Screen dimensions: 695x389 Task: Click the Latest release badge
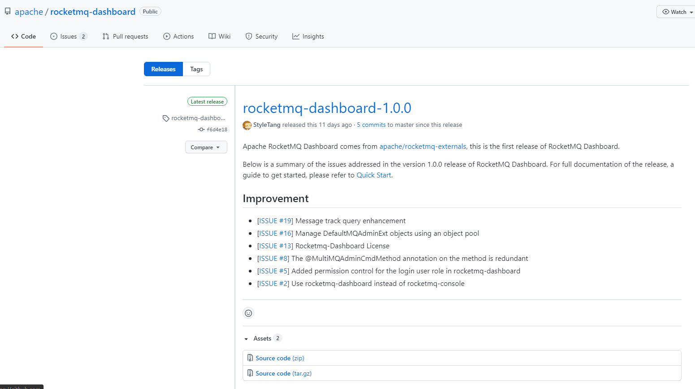pyautogui.click(x=207, y=102)
